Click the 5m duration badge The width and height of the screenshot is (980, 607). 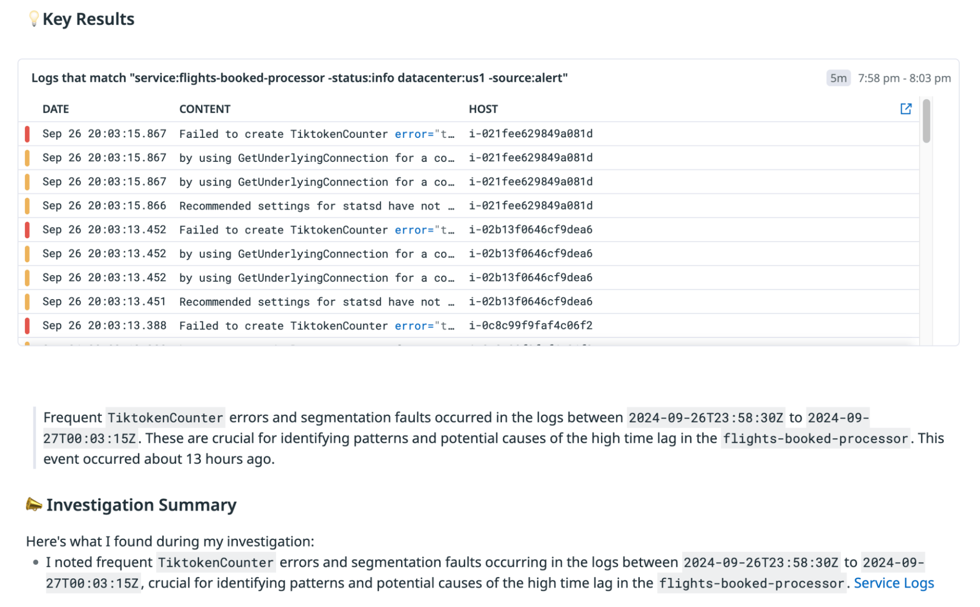(838, 77)
